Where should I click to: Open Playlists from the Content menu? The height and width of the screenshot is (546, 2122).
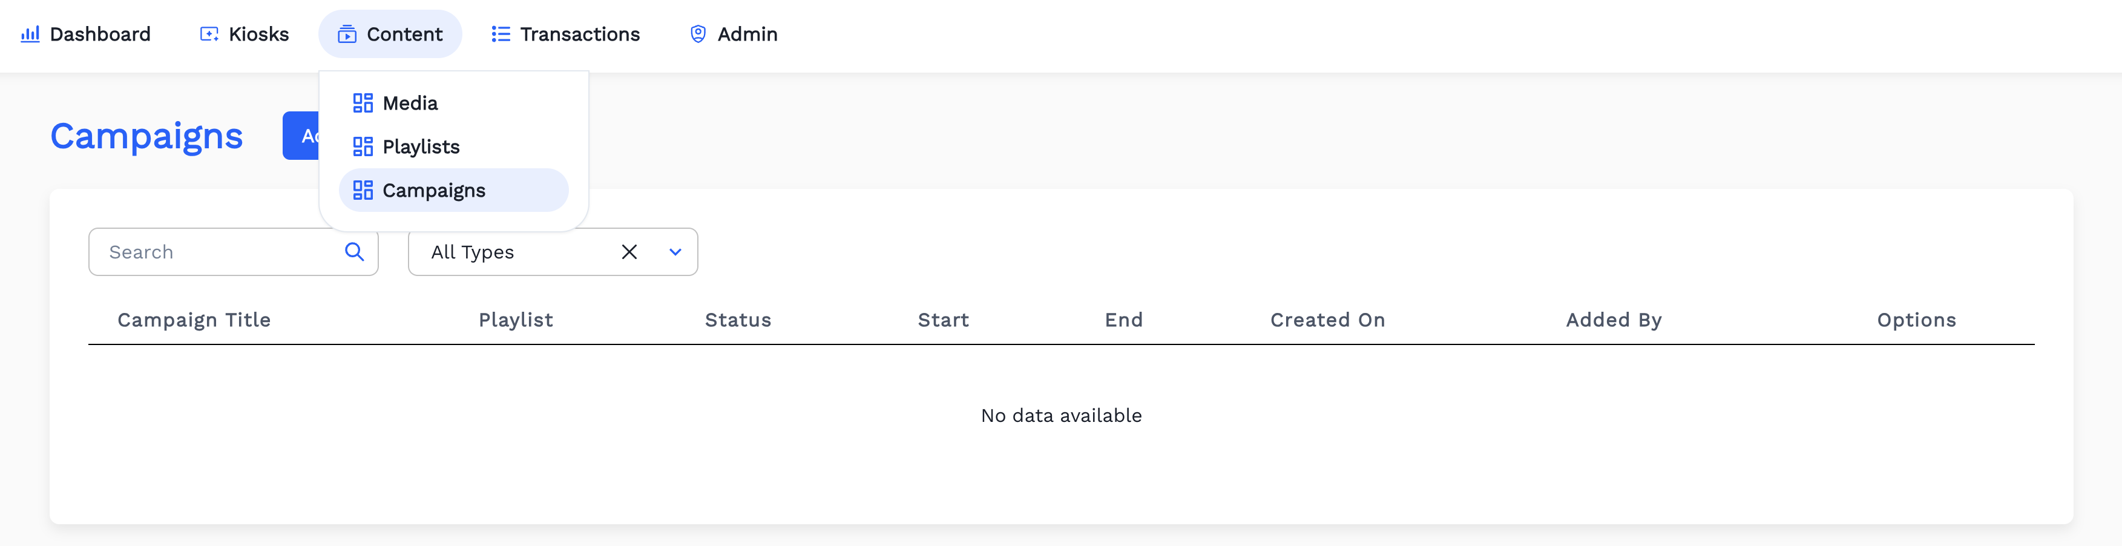(x=421, y=146)
